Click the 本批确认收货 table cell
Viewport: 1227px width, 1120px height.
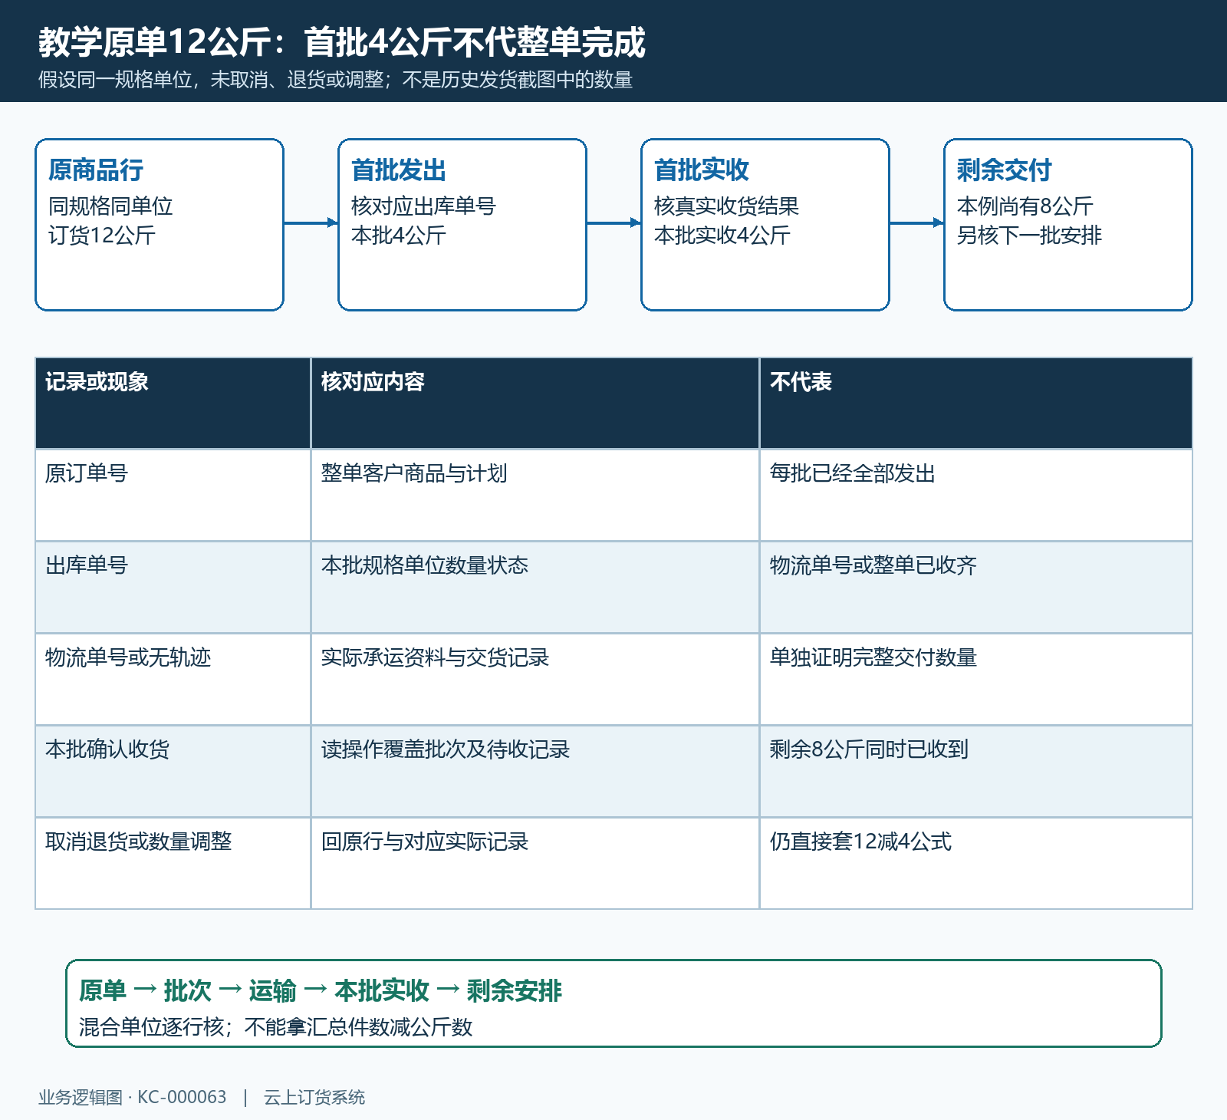coord(173,771)
